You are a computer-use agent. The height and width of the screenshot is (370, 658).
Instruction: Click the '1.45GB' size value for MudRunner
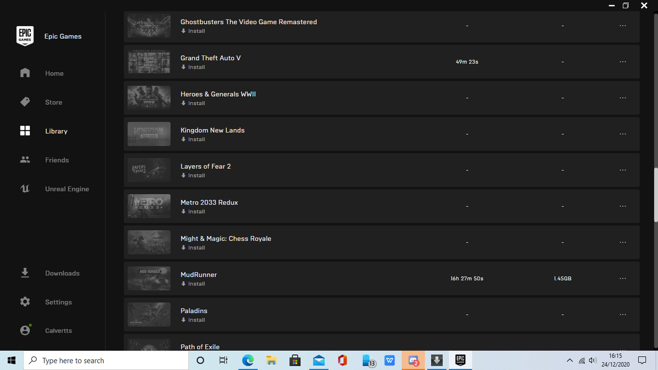562,279
